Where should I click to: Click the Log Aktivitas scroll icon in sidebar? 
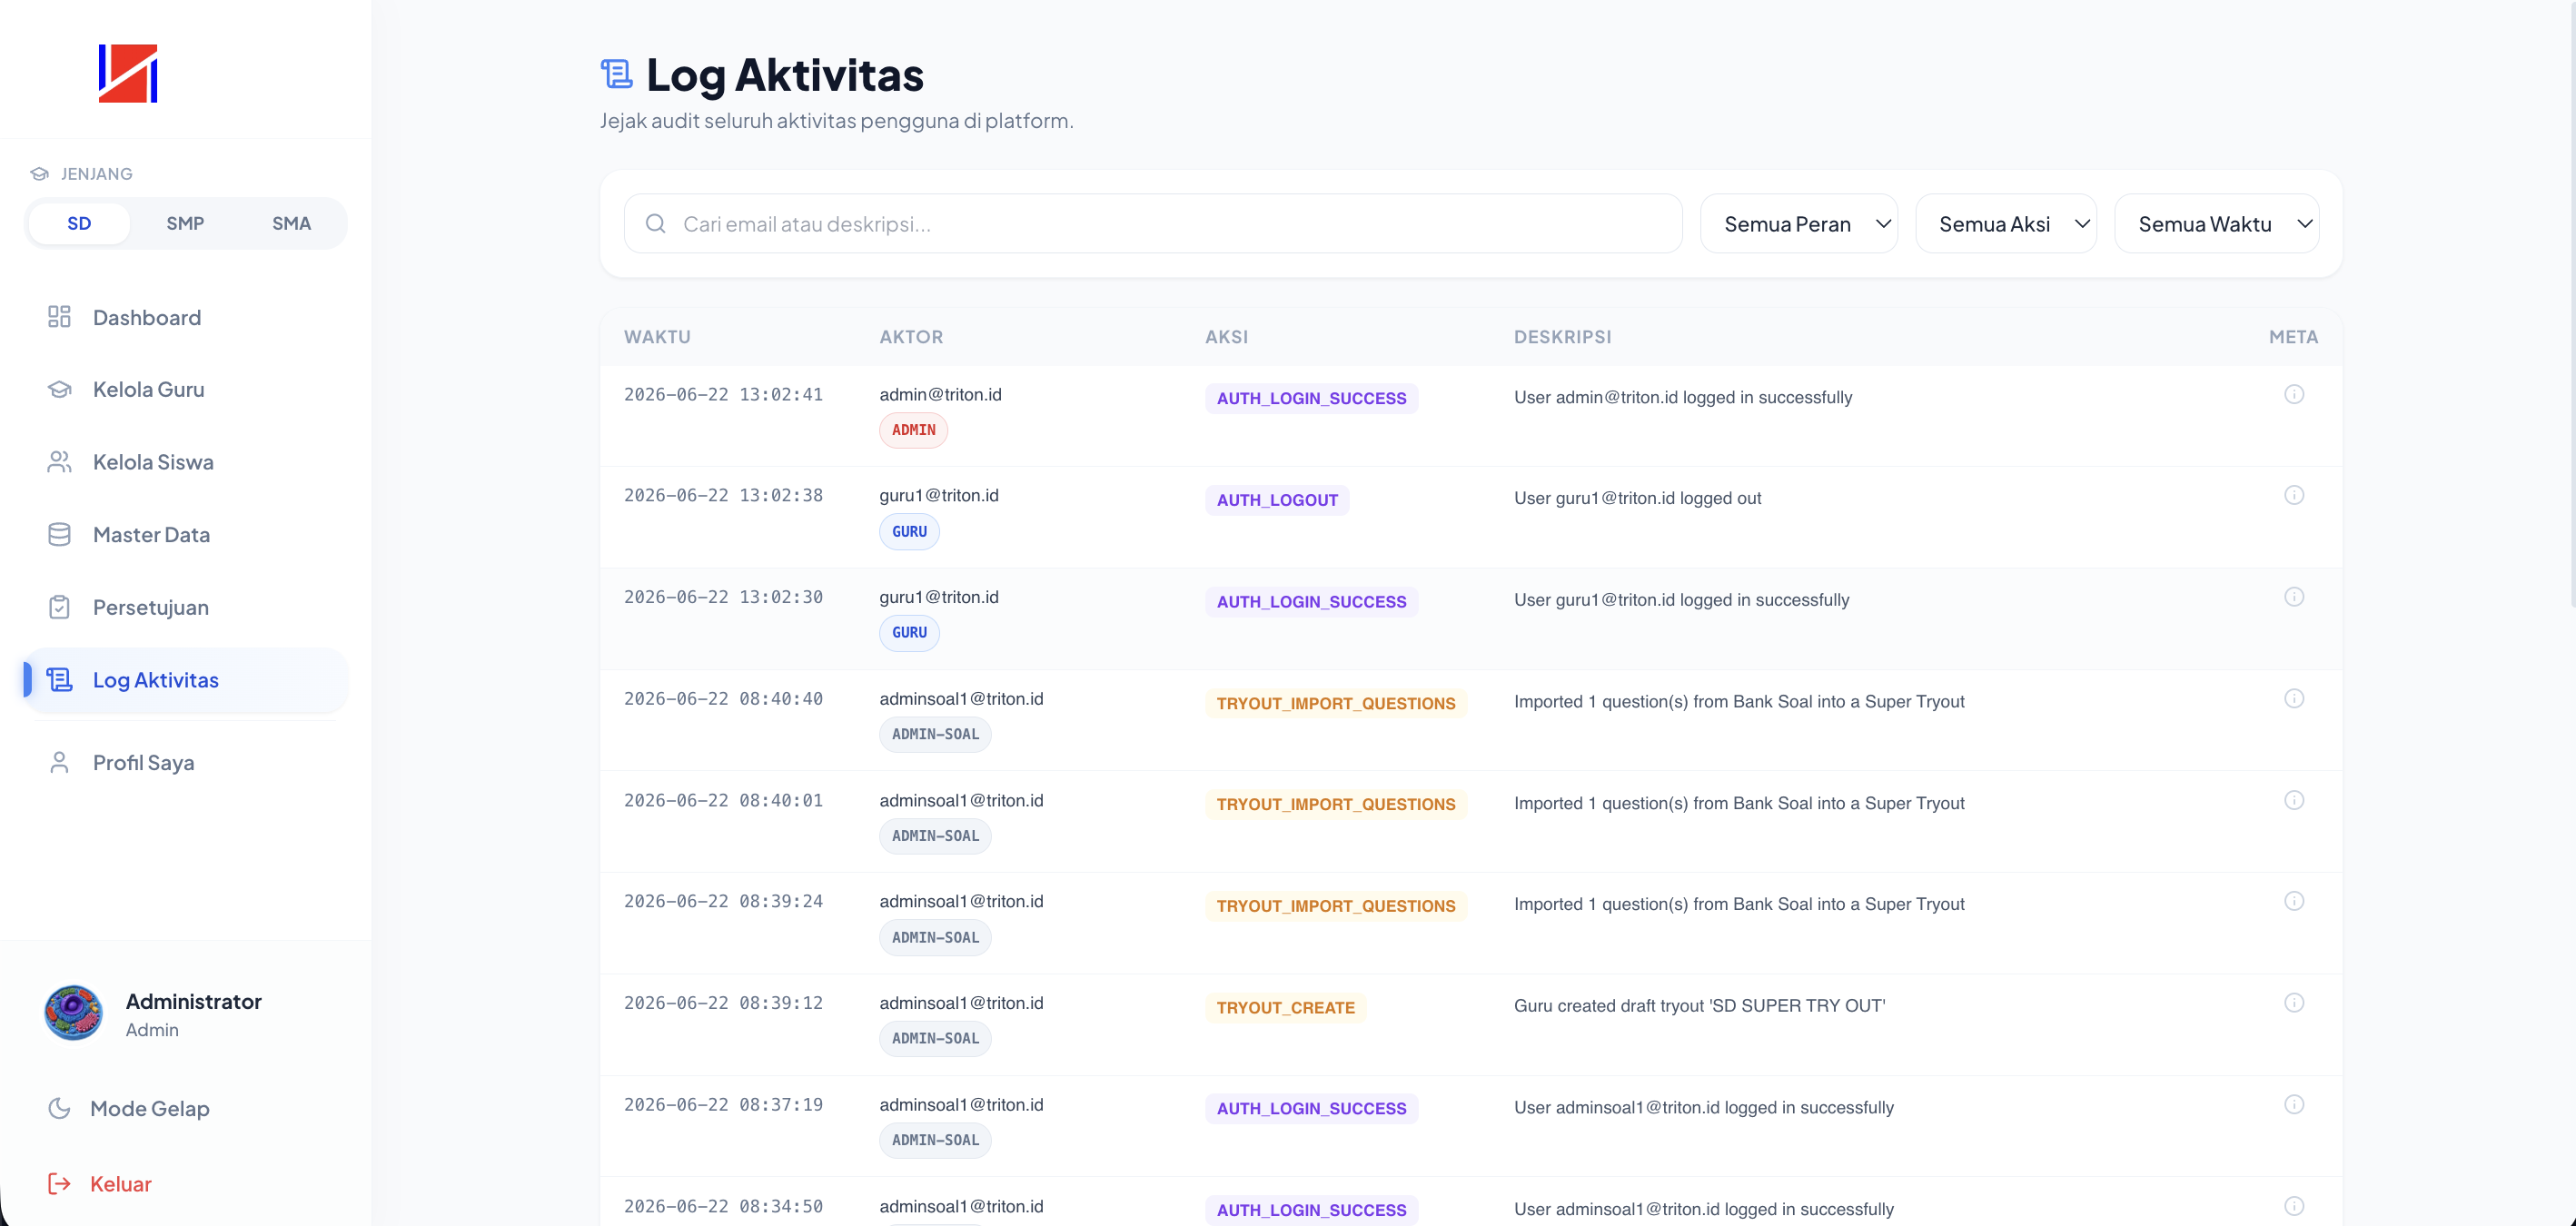click(59, 680)
